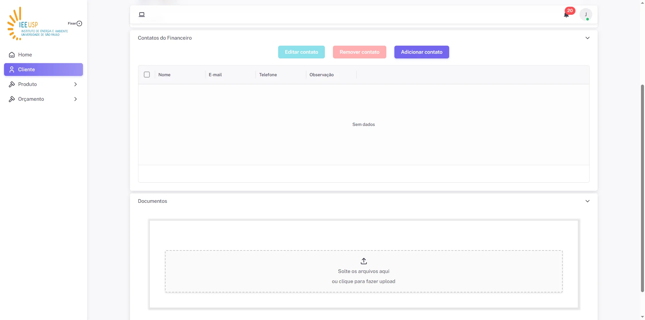Click the page vertical scrollbar
645x320 pixels.
(642, 188)
